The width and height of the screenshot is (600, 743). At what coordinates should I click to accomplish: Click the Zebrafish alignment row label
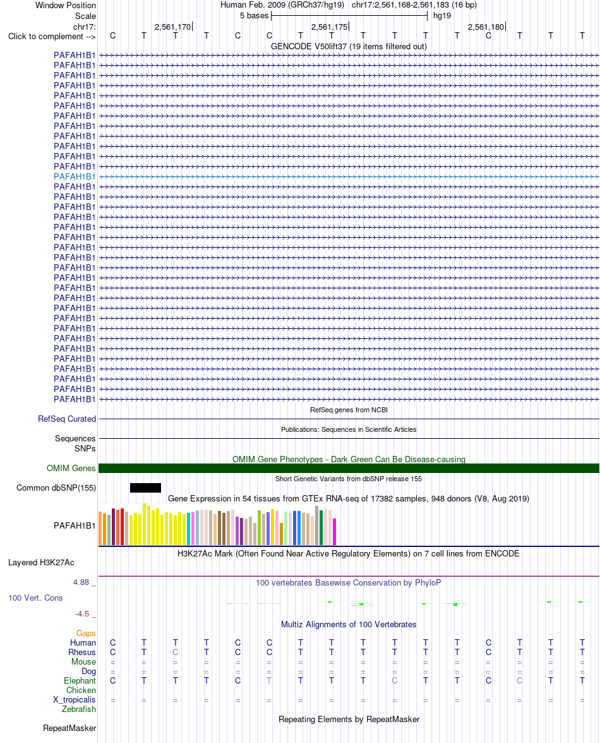[x=78, y=709]
